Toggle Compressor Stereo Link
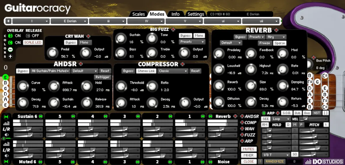This screenshot has width=345, height=165. click(x=146, y=71)
